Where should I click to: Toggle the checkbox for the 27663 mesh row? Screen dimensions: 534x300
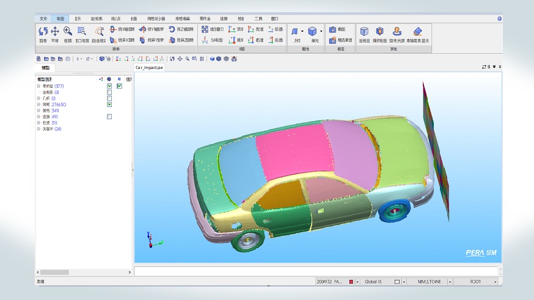coord(109,104)
